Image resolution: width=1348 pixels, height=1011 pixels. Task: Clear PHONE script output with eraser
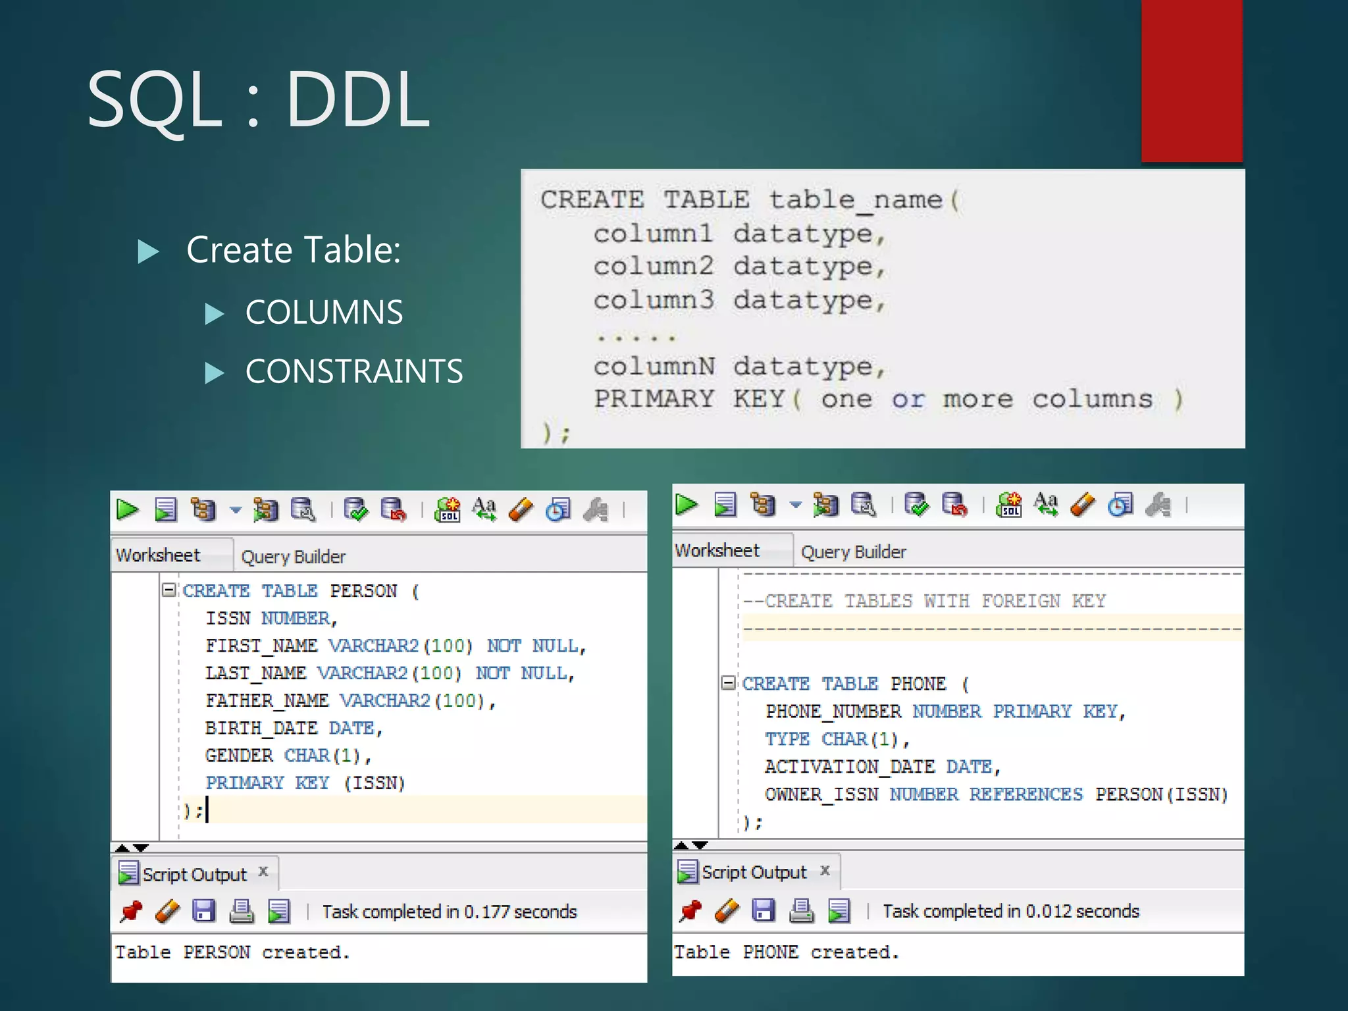coord(727,911)
